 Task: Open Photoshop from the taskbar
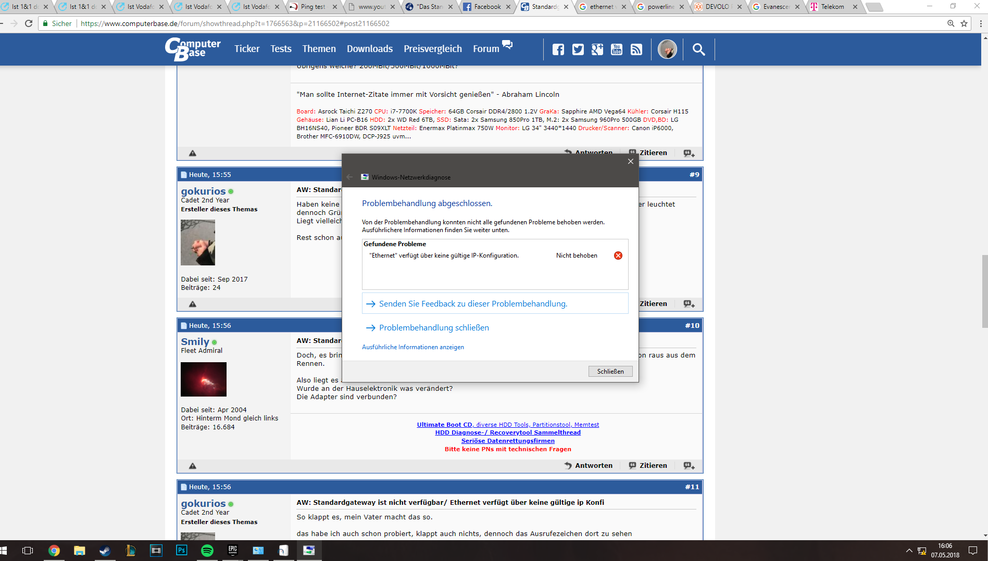(x=181, y=551)
